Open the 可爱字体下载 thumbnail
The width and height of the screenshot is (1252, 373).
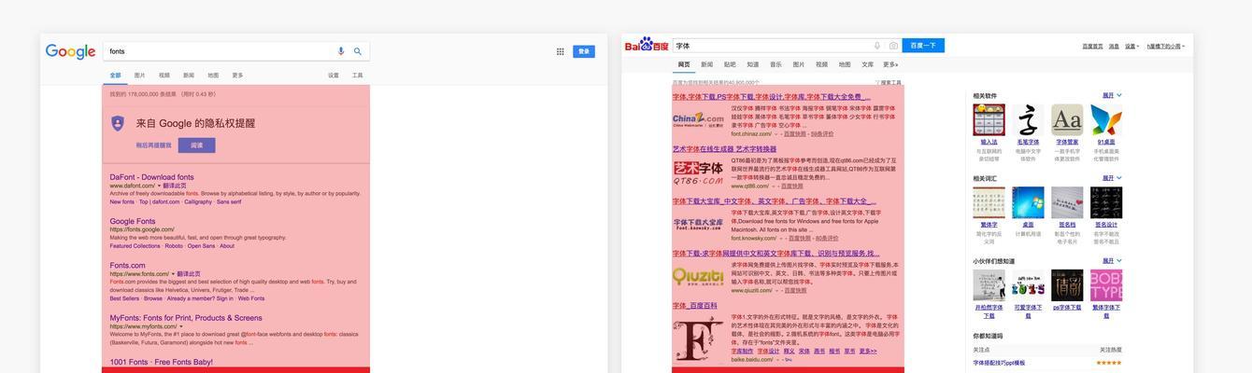(1028, 285)
